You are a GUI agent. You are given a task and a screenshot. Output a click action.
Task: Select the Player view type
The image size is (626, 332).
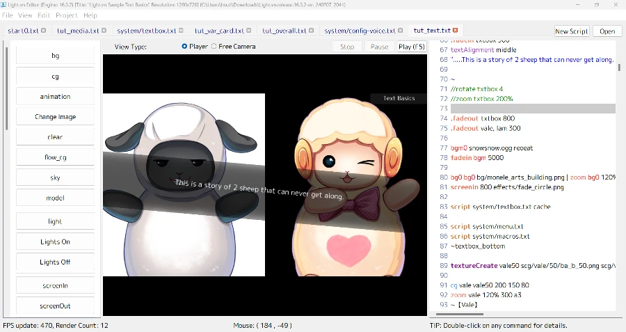tap(184, 47)
